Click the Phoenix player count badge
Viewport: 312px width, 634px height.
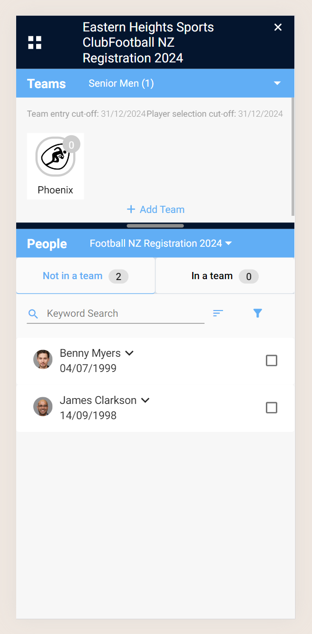pos(71,145)
